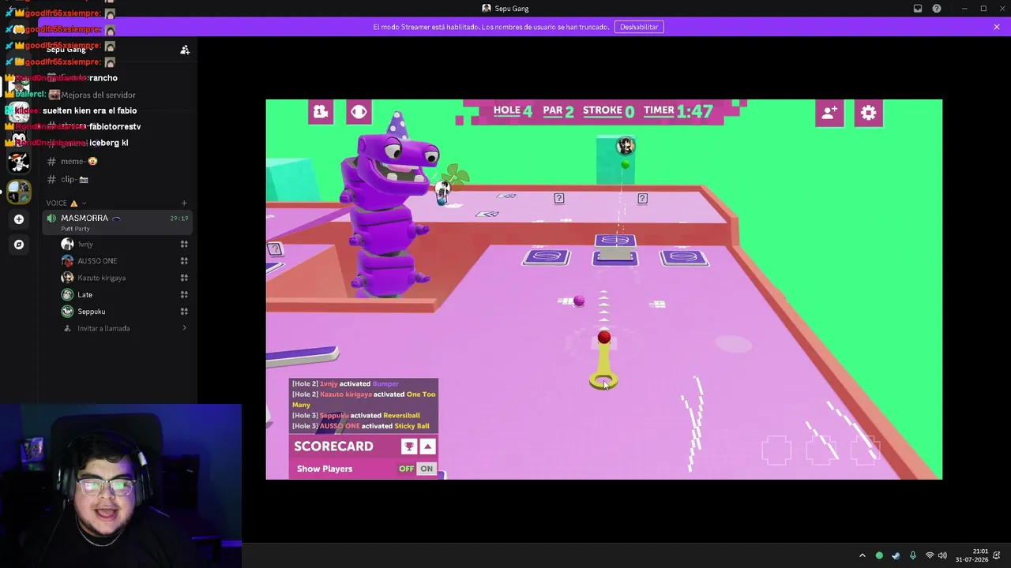Expand the scorecard with the up arrow

click(x=427, y=447)
